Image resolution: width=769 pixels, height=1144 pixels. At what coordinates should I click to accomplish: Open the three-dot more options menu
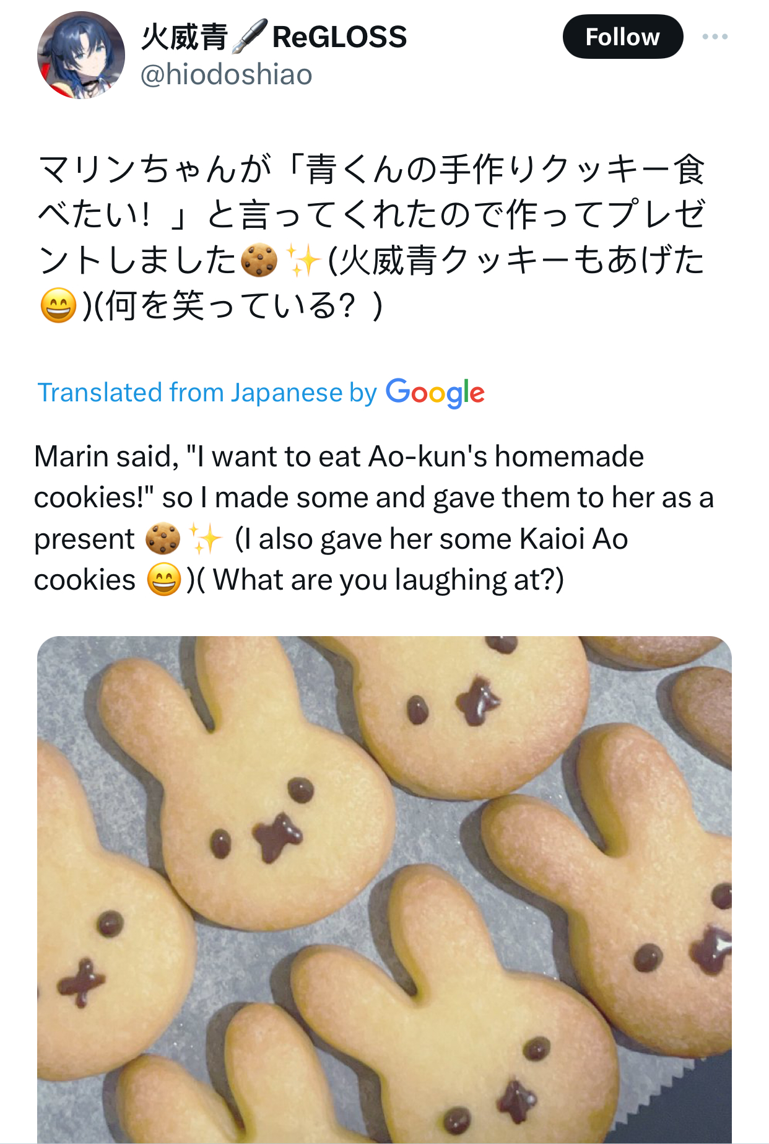715,37
